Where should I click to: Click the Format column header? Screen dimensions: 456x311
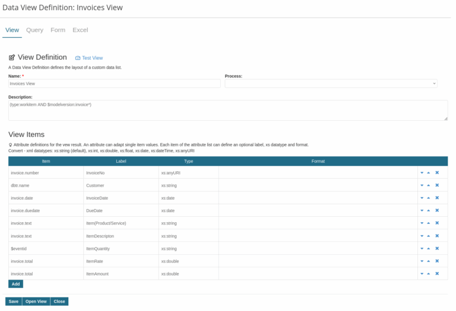click(x=318, y=161)
